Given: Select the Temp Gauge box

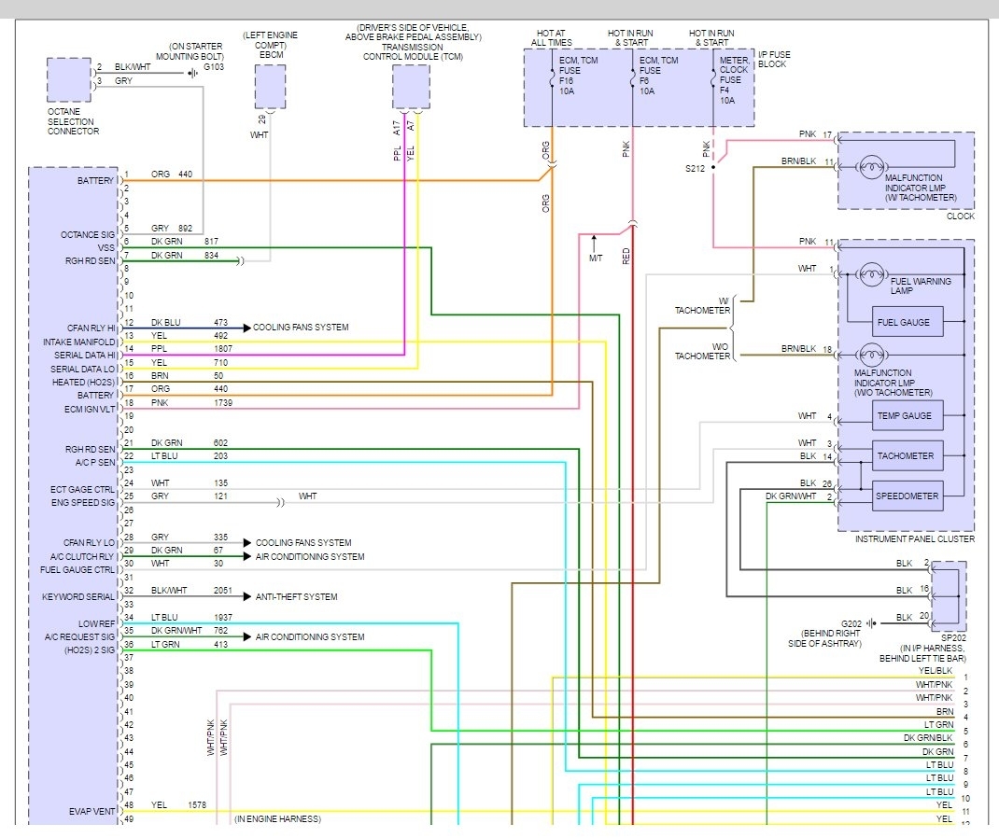Looking at the screenshot, I should pyautogui.click(x=907, y=416).
